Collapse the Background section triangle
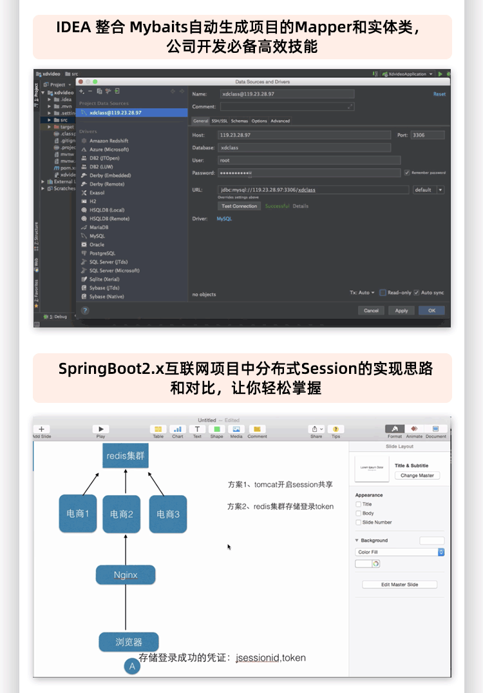Viewport: 483px width, 693px height. (357, 540)
